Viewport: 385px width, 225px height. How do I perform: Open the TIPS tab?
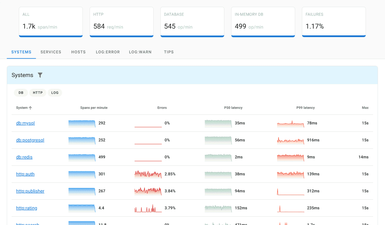click(x=169, y=52)
